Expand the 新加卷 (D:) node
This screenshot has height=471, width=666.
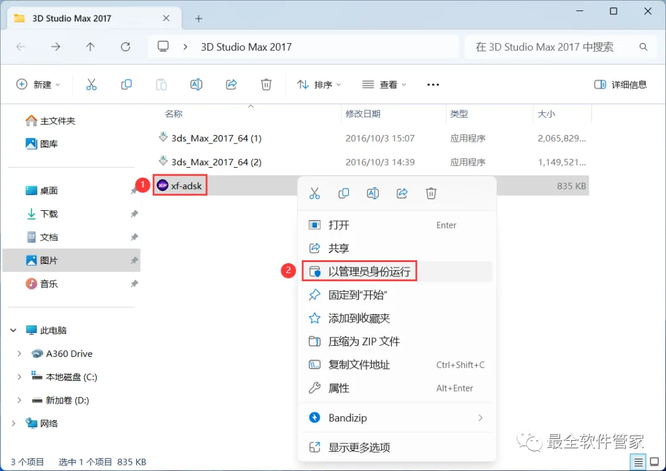(x=19, y=400)
